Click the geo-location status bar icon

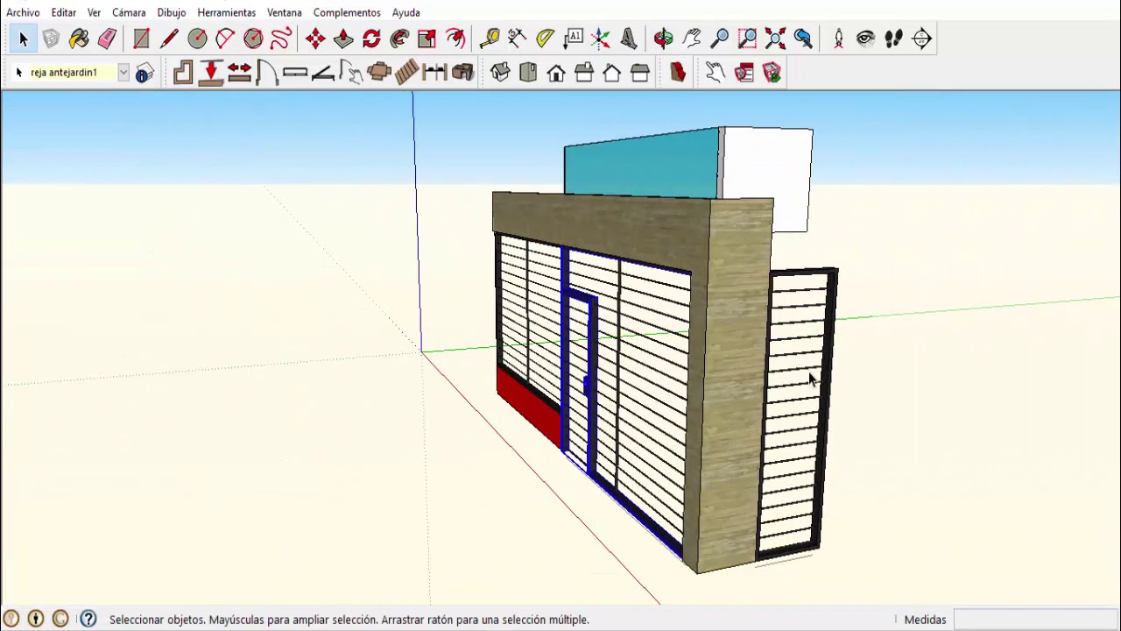(11, 620)
